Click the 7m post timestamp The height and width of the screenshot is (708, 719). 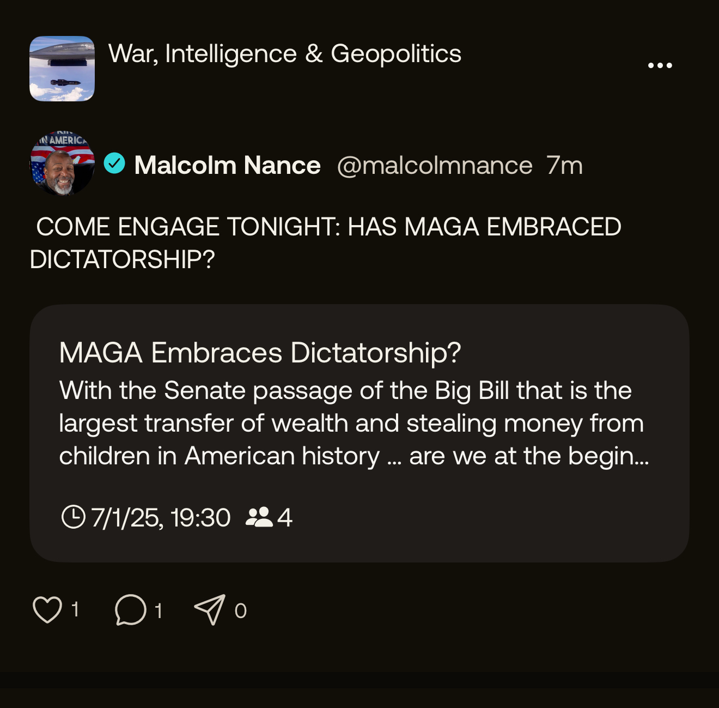564,165
